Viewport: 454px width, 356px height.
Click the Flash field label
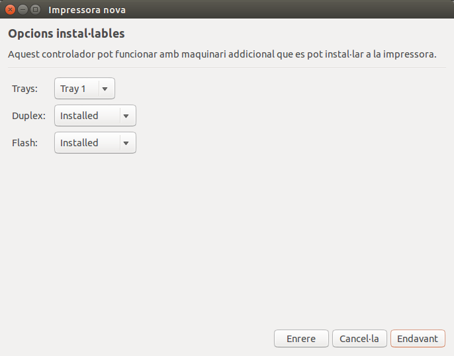point(25,143)
